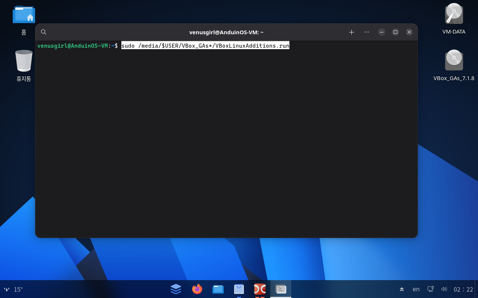Image resolution: width=478 pixels, height=298 pixels.
Task: Select the trash desktop icon
Action: [24, 61]
